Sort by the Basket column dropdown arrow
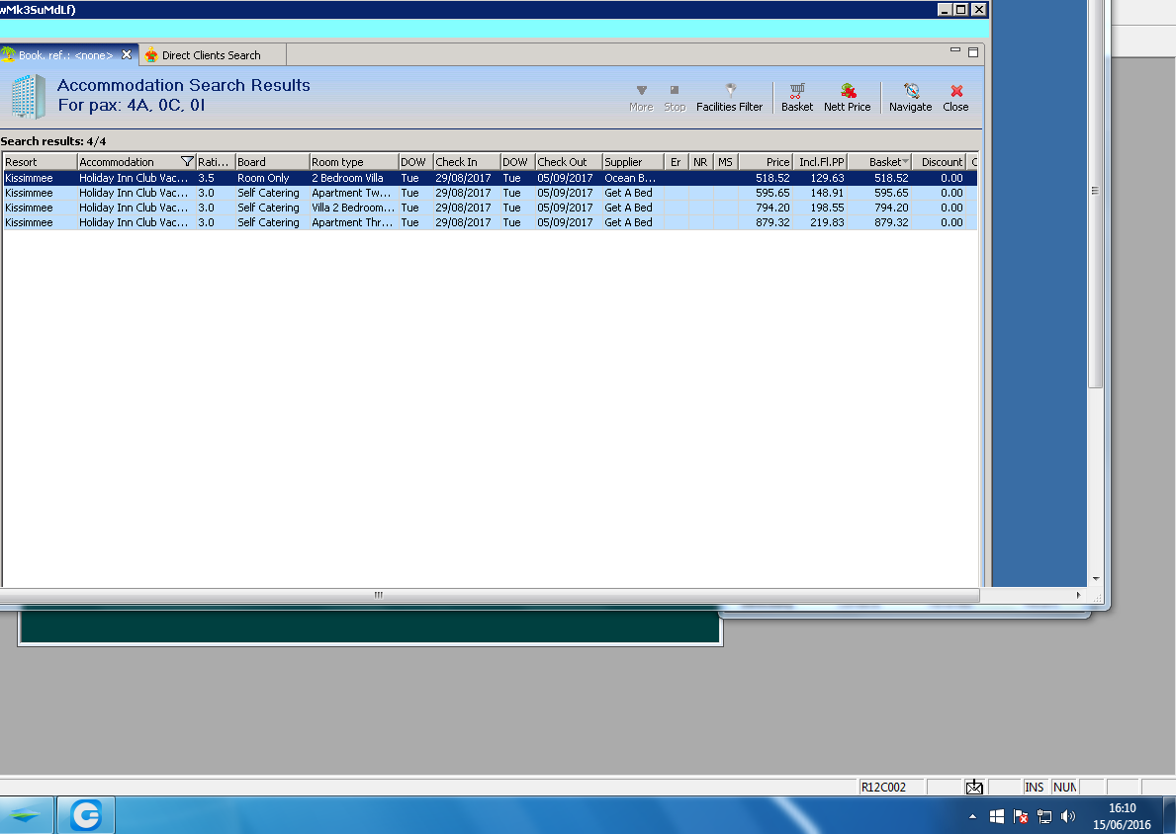The image size is (1176, 834). click(x=905, y=162)
